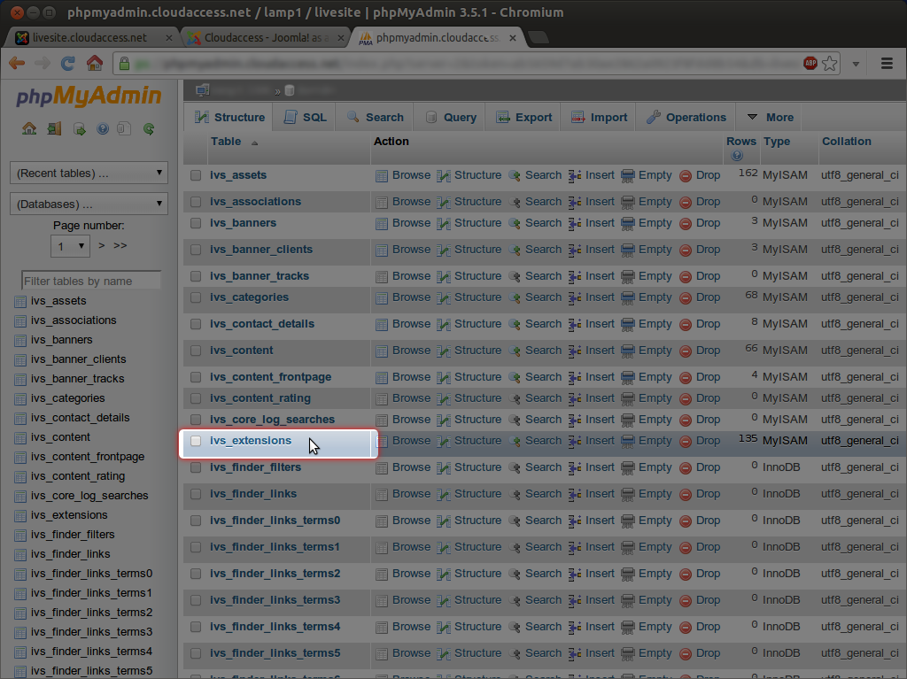Click the browser reload button
Image resolution: width=907 pixels, height=679 pixels.
(67, 63)
